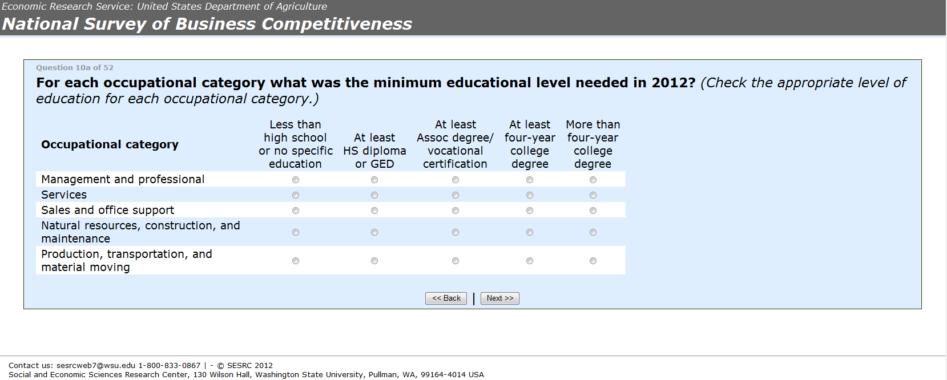The height and width of the screenshot is (380, 947).
Task: Select 'More than four-year degree' for Sales and office support
Action: coord(593,211)
